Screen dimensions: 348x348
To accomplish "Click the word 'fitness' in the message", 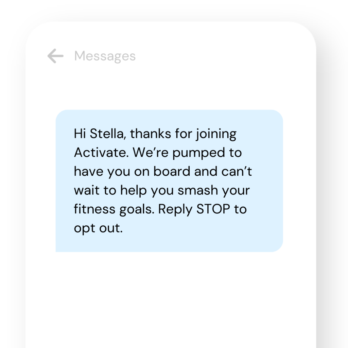I will pyautogui.click(x=94, y=209).
